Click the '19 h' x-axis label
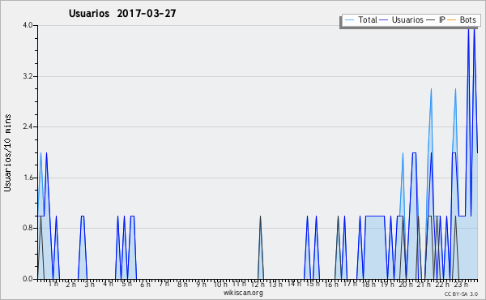This screenshot has width=486, height=300. point(387,284)
